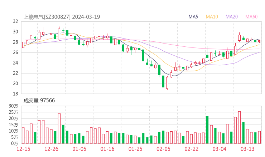Click the 成交量 97566 volume label

[x=39, y=101]
